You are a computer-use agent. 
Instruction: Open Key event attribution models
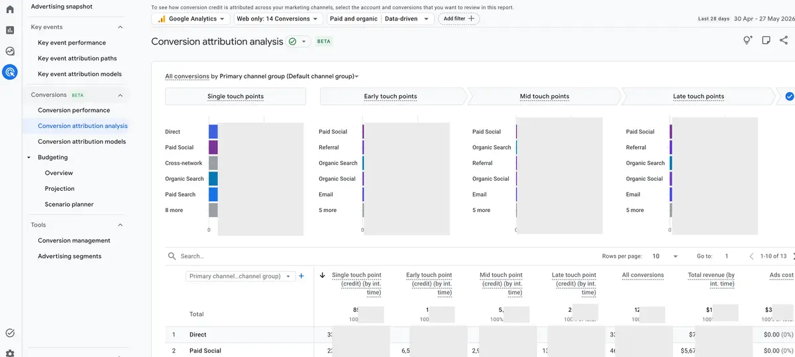tap(79, 74)
